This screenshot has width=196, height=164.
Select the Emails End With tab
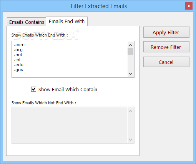66,21
